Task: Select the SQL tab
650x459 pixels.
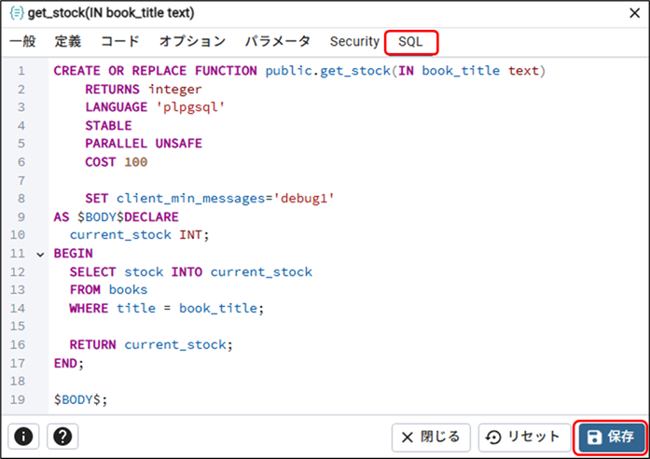Action: 411,42
